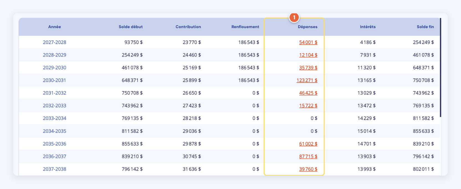Image resolution: width=461 pixels, height=189 pixels.
Task: Click the 14 229 $ interest value
Action: click(367, 118)
